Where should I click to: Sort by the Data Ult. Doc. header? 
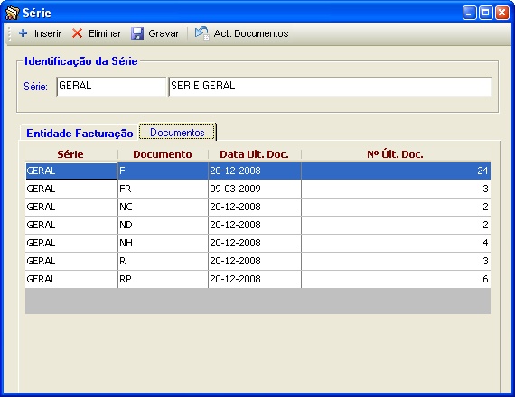254,154
